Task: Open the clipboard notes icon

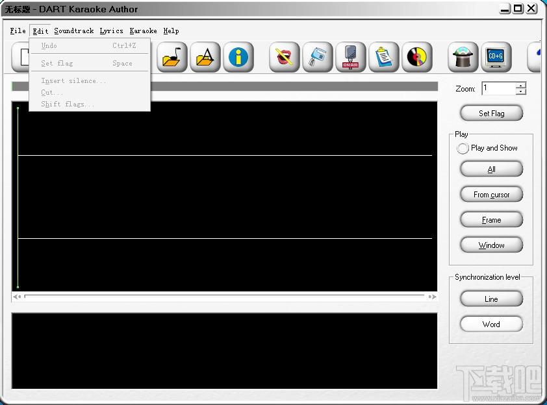Action: tap(384, 57)
